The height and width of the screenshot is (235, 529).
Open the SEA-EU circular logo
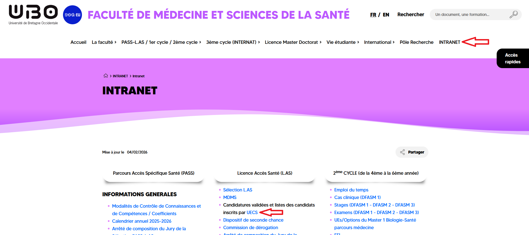point(72,15)
